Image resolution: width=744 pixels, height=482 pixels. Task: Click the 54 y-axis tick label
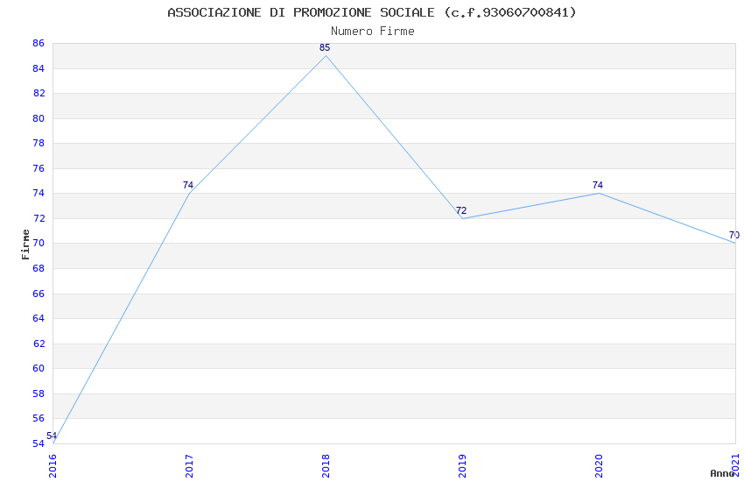pos(39,444)
